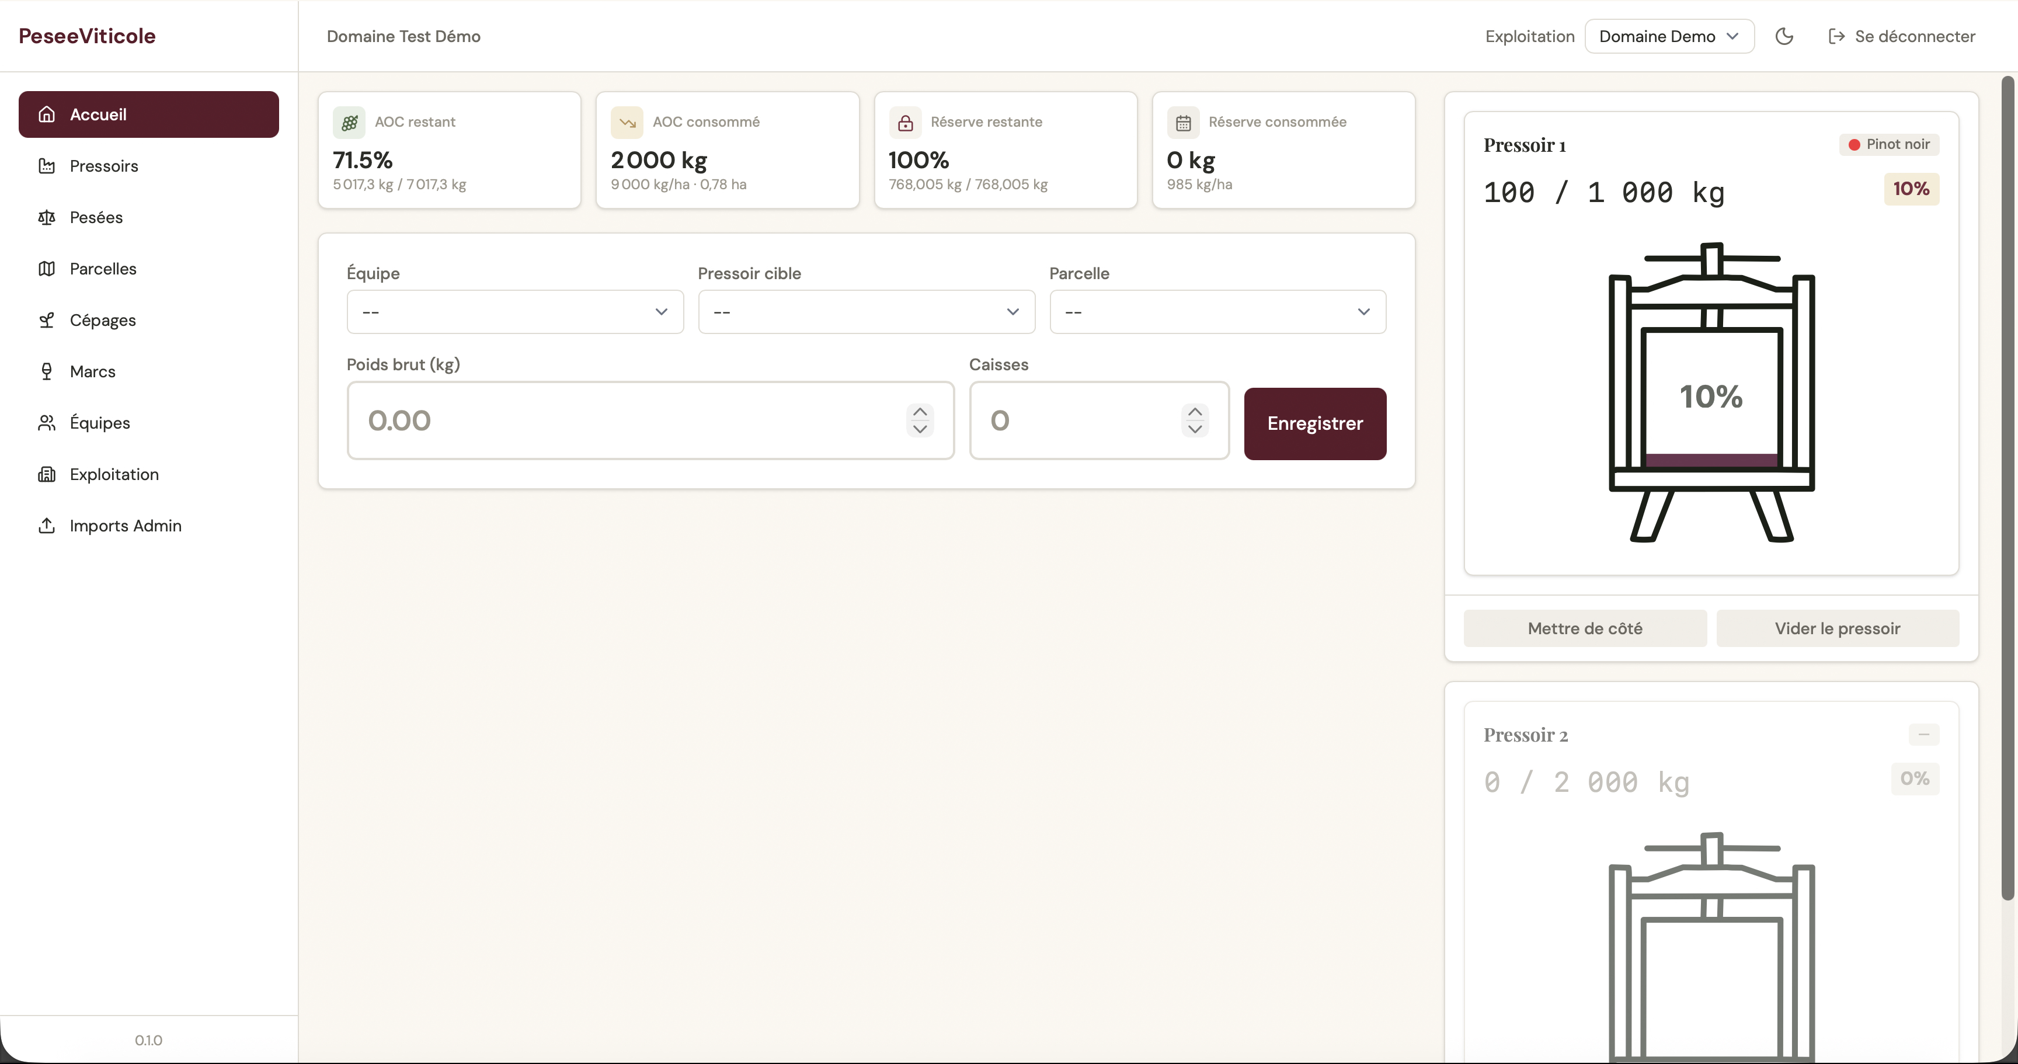The width and height of the screenshot is (2018, 1064).
Task: Click the Équipes people icon in sidebar
Action: pos(47,423)
